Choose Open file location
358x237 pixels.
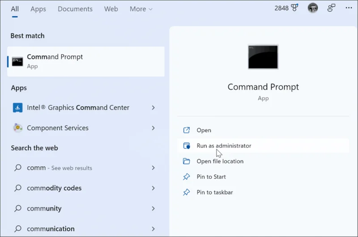point(263,161)
